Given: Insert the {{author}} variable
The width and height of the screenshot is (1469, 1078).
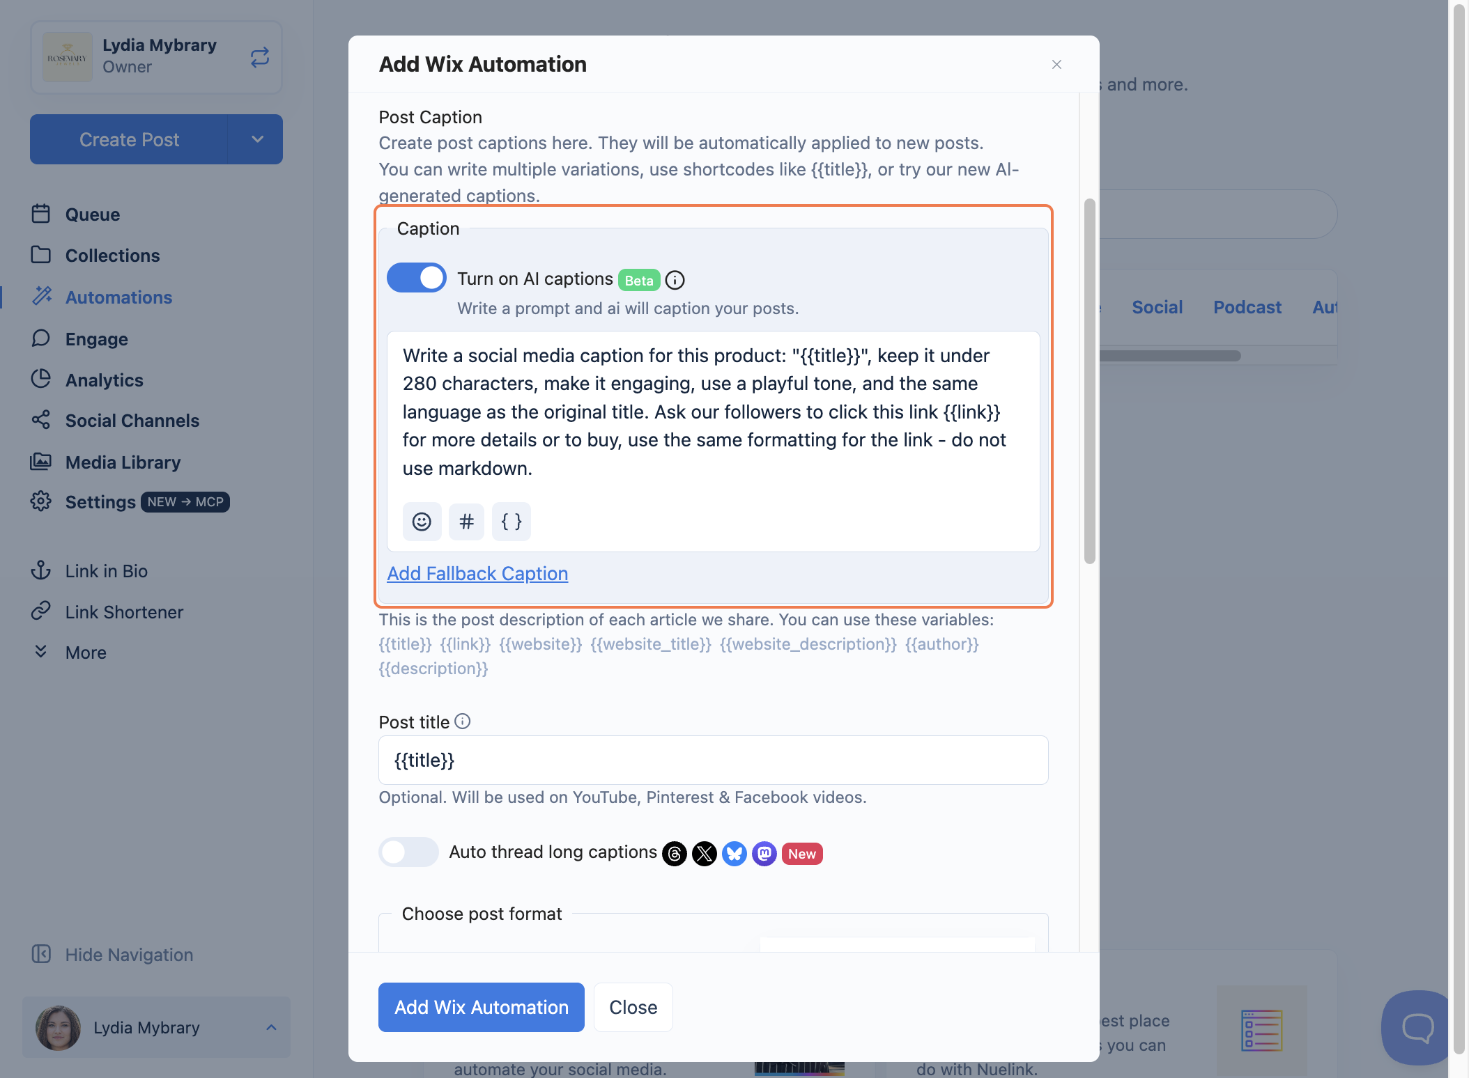Looking at the screenshot, I should click(942, 643).
